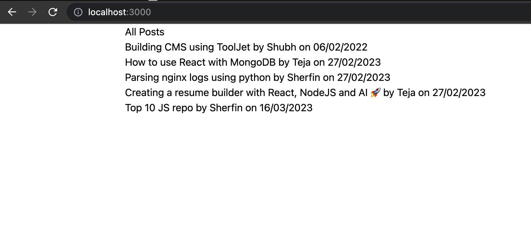Viewport: 531px width, 237px height.
Task: Focus the localhost:3000 address bar
Action: [x=254, y=12]
